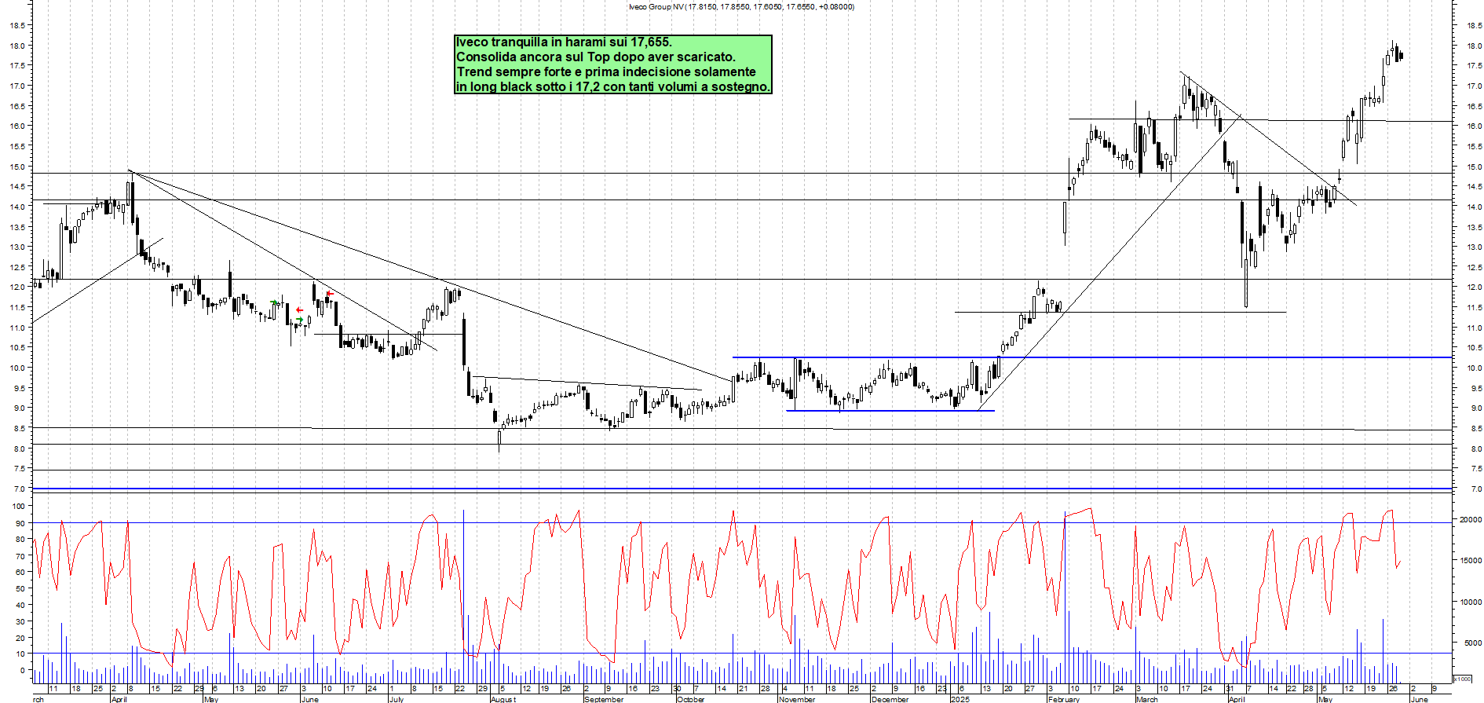Click the 12.5 label on the right price axis
1484x703 pixels.
(x=1474, y=268)
